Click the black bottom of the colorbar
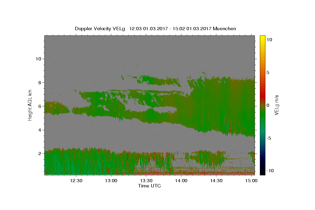This screenshot has height=210, width=315. pyautogui.click(x=262, y=173)
